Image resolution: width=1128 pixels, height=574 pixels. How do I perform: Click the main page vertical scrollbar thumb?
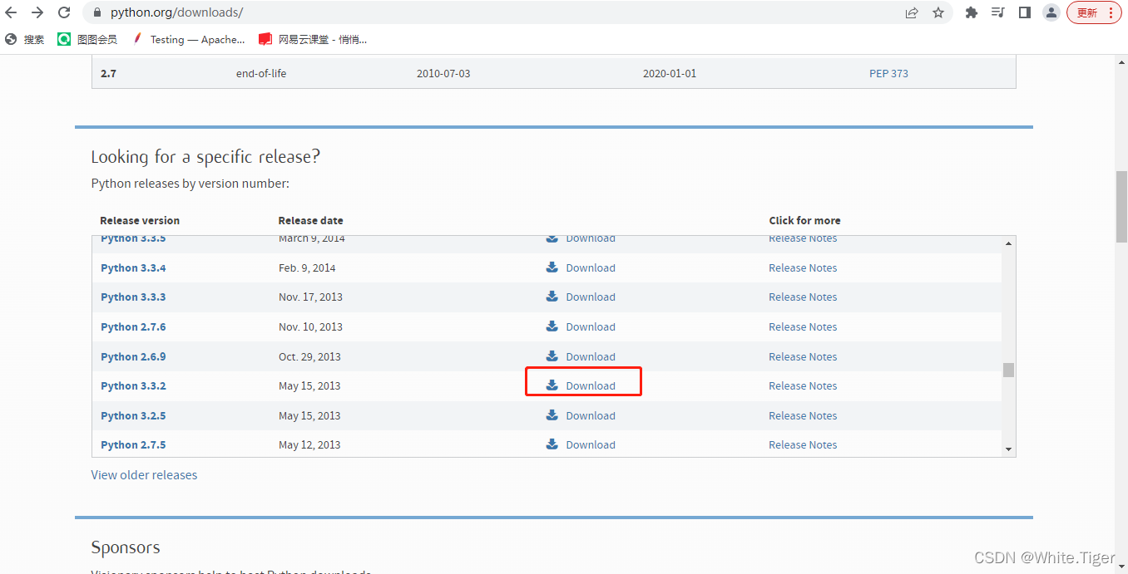pos(1121,206)
